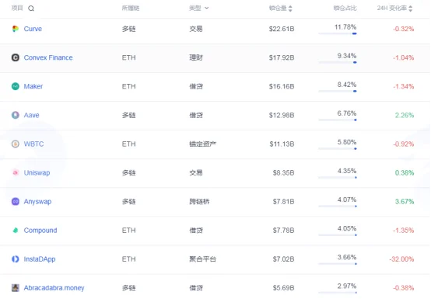The image size is (431, 302).
Task: Click the Anyswap purple logo icon
Action: pos(16,202)
